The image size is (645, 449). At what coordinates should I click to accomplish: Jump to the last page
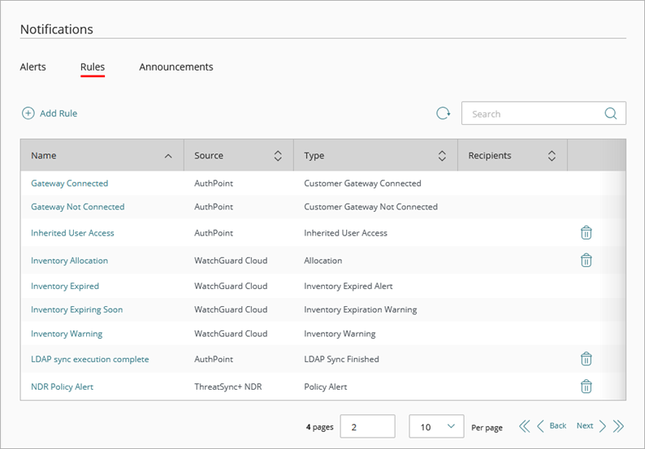pos(619,426)
